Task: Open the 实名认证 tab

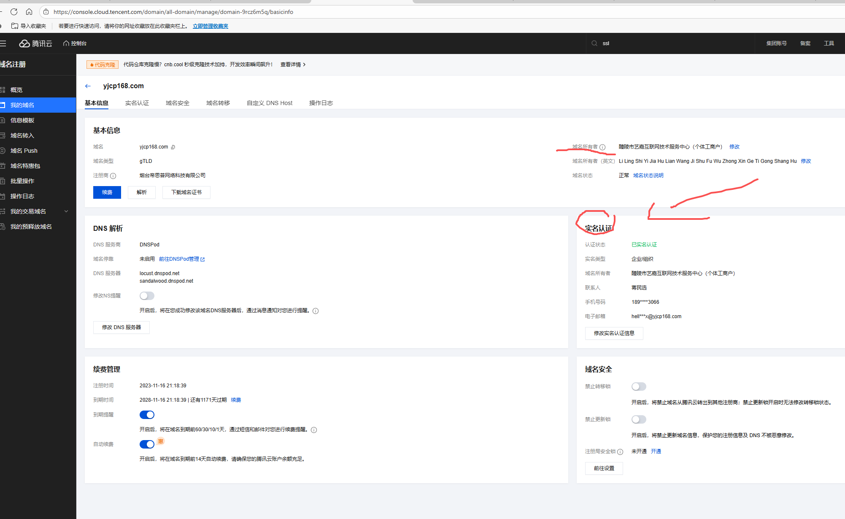Action: 137,103
